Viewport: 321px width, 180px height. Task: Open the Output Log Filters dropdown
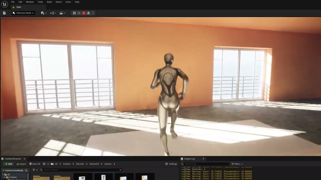237,164
